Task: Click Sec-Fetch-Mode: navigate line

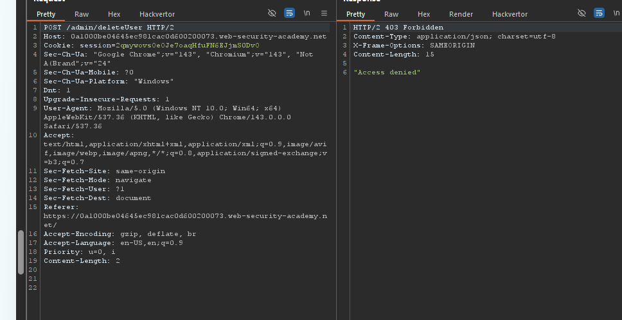Action: (98, 180)
